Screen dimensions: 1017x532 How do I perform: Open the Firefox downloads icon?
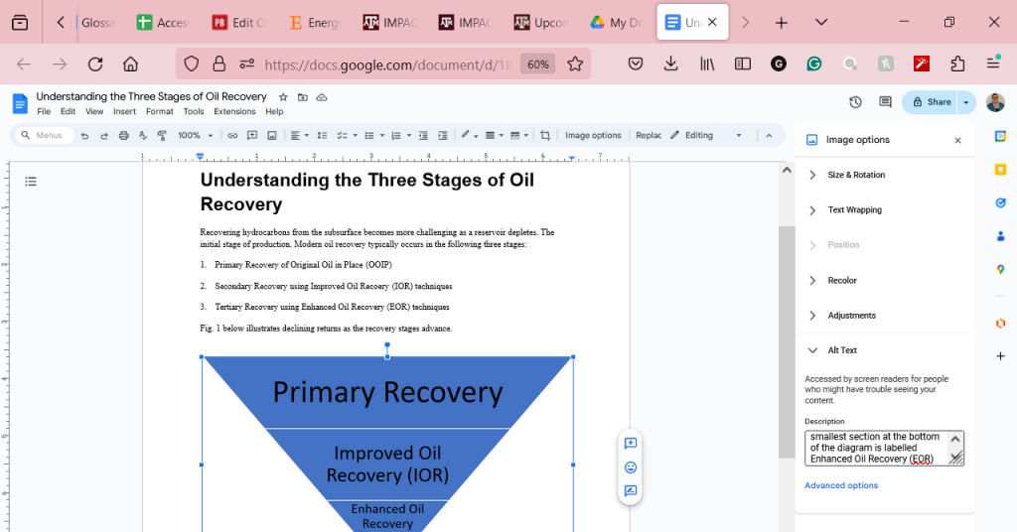[x=671, y=64]
